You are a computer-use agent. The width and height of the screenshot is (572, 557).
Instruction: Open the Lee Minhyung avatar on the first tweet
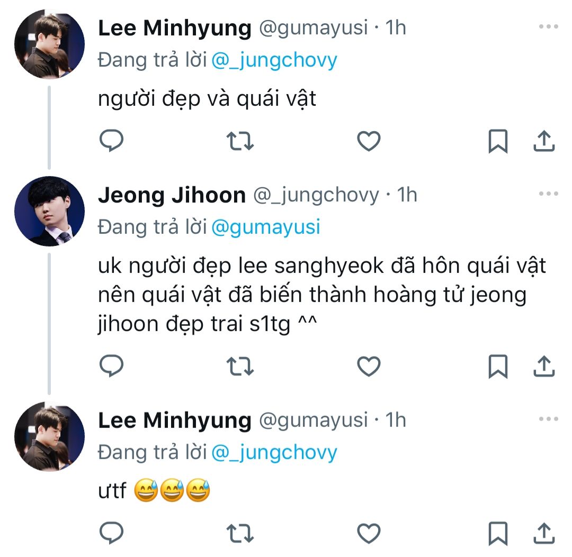[49, 44]
